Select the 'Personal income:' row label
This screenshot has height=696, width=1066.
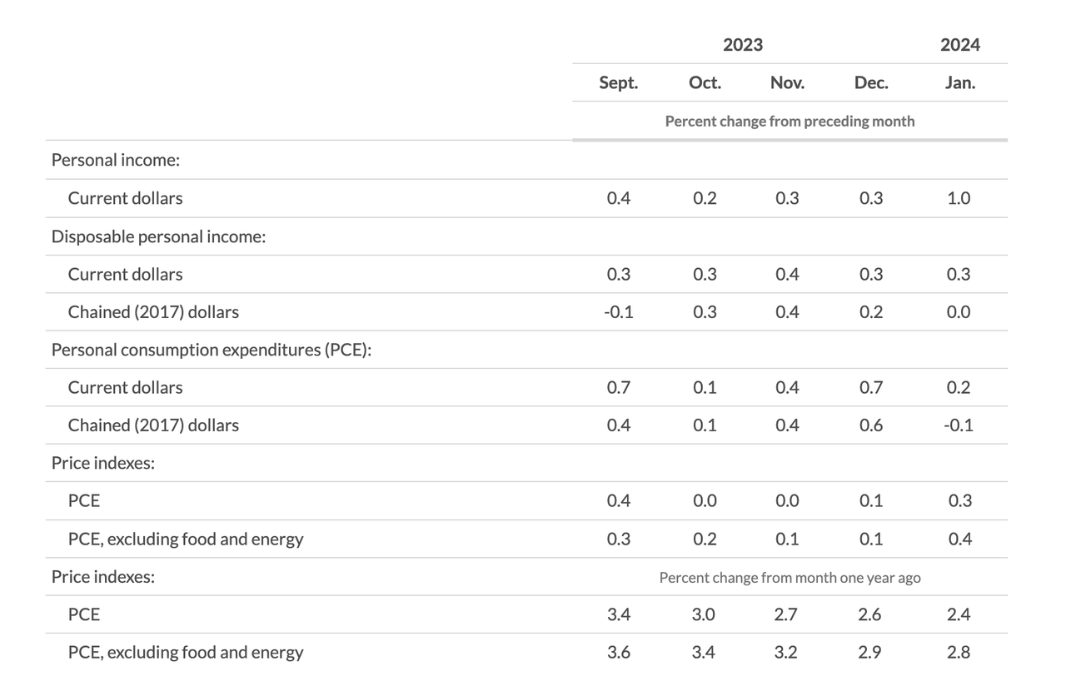click(116, 160)
